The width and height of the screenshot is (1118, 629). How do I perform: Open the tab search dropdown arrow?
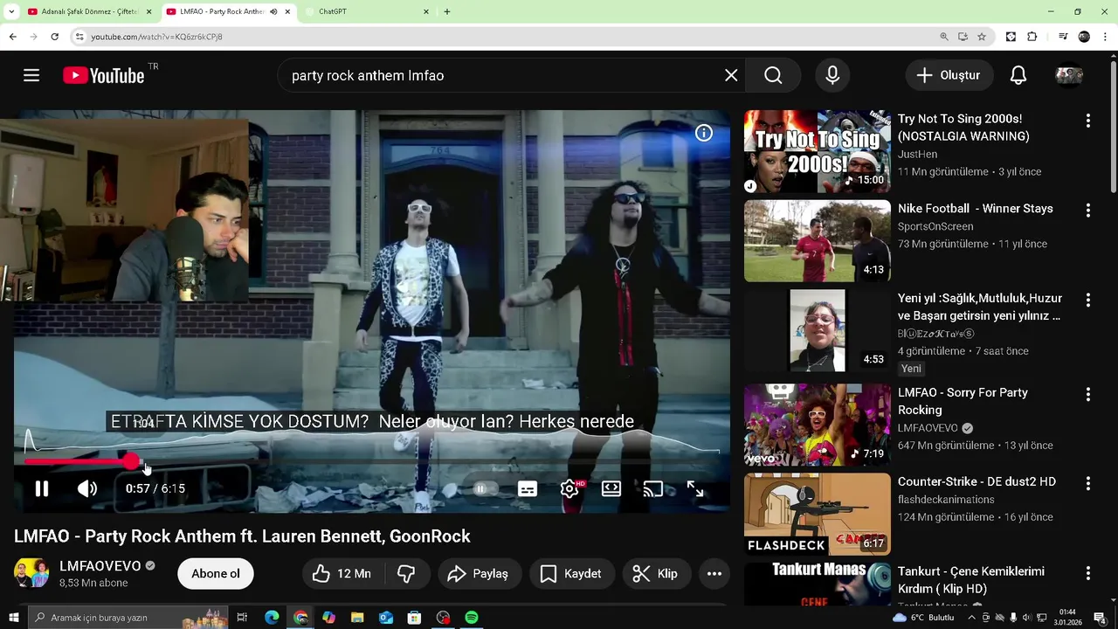click(11, 11)
